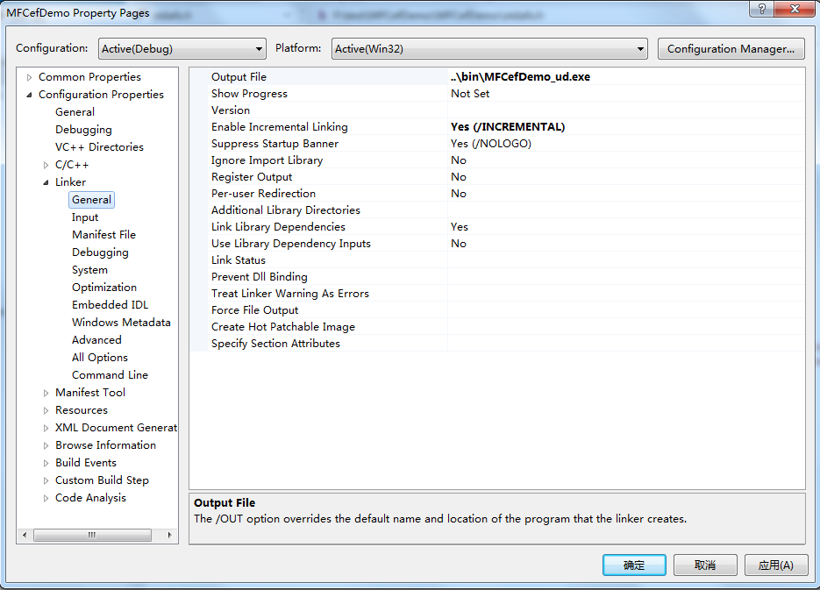Select the Linker Advanced page

click(x=96, y=339)
